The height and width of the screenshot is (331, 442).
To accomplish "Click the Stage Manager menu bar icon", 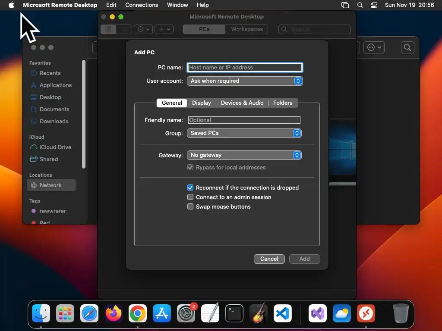I will click(x=345, y=5).
